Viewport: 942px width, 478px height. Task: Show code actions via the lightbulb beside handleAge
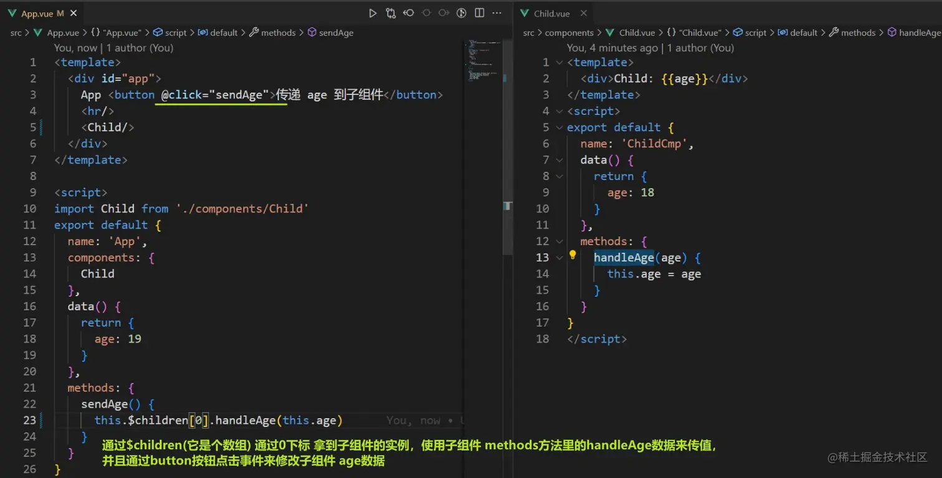tap(573, 255)
